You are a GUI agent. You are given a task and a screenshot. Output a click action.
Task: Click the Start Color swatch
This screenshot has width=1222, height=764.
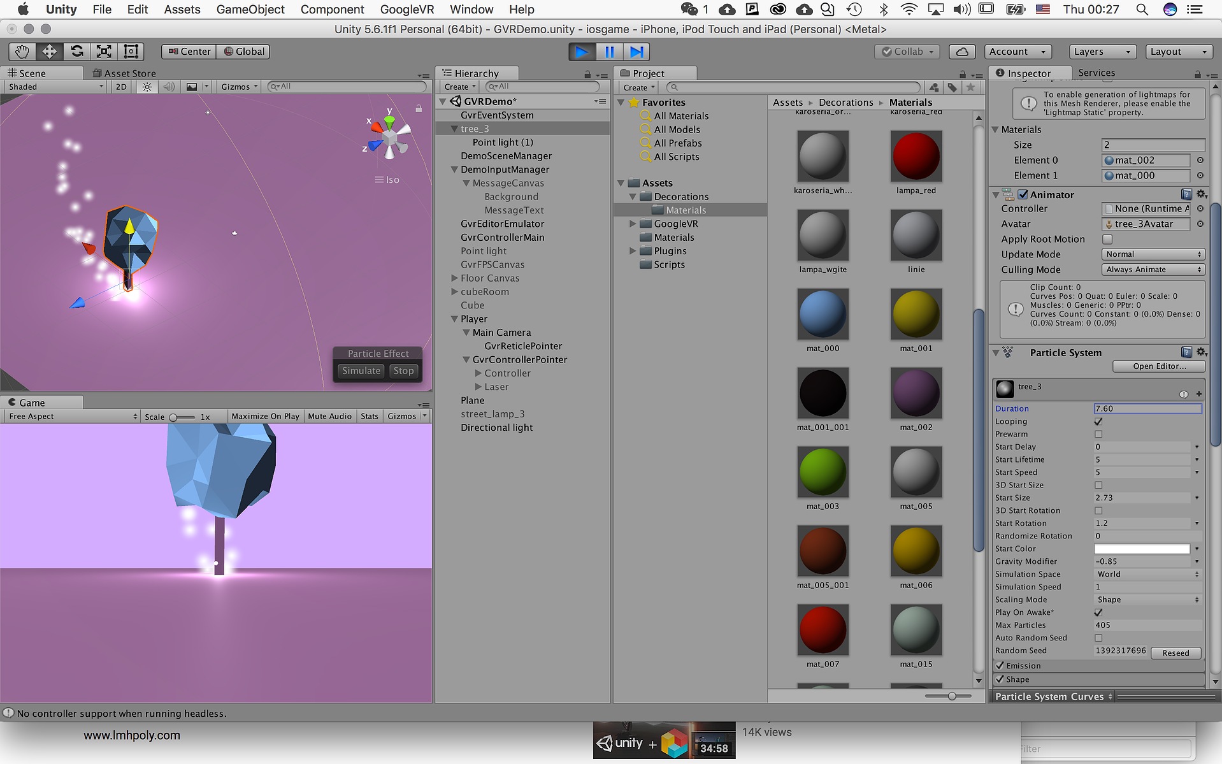click(1142, 549)
